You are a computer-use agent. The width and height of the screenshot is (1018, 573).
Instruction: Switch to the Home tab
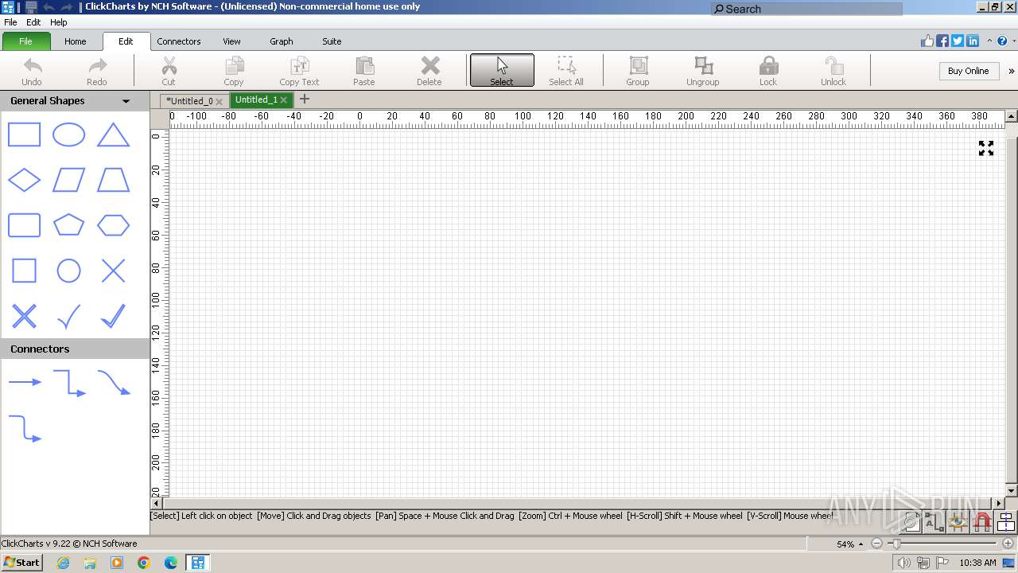[x=76, y=41]
